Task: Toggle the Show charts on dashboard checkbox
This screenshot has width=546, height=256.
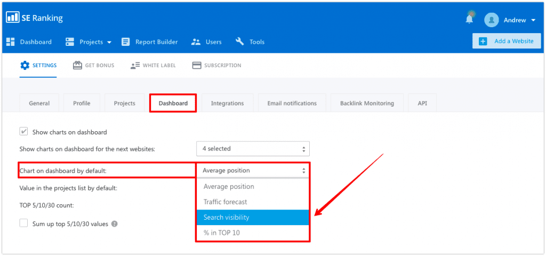Action: 23,132
